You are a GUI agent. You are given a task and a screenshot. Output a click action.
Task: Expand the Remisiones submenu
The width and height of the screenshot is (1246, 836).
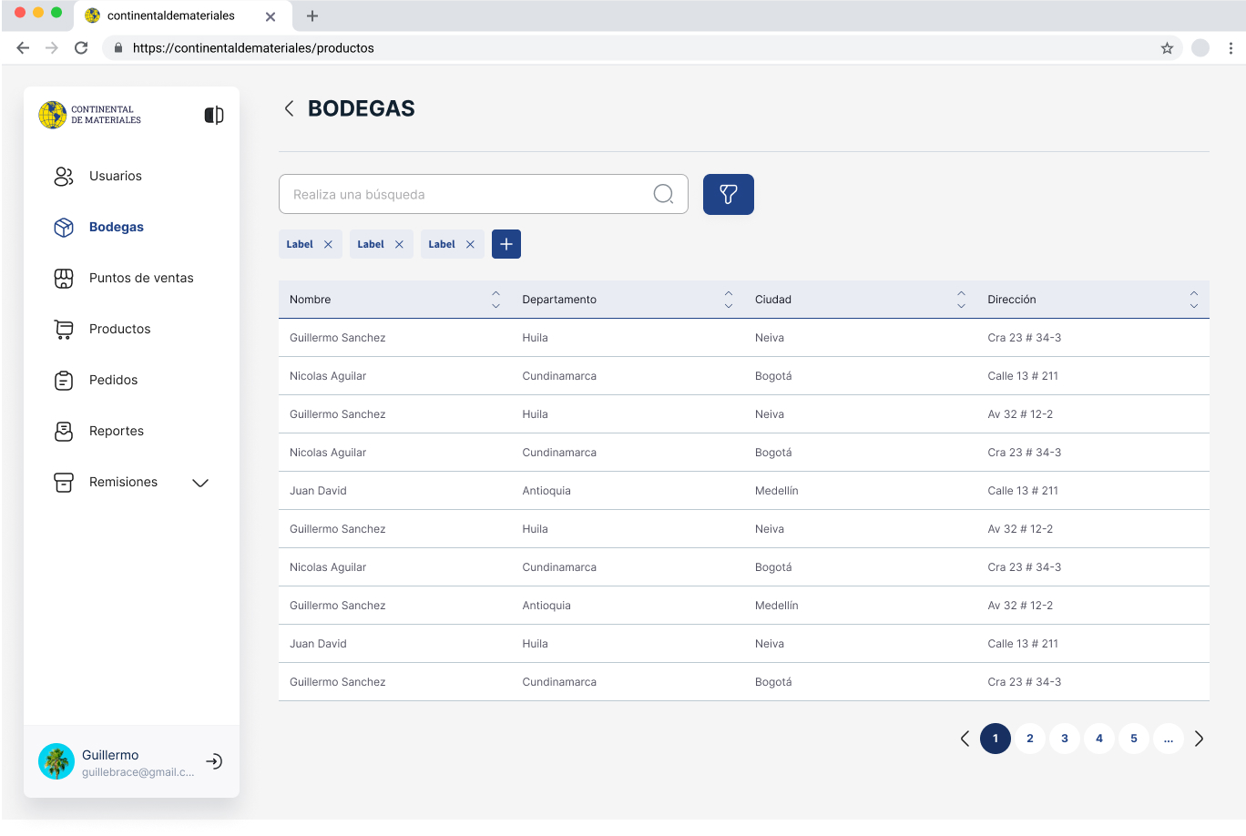[x=200, y=483]
